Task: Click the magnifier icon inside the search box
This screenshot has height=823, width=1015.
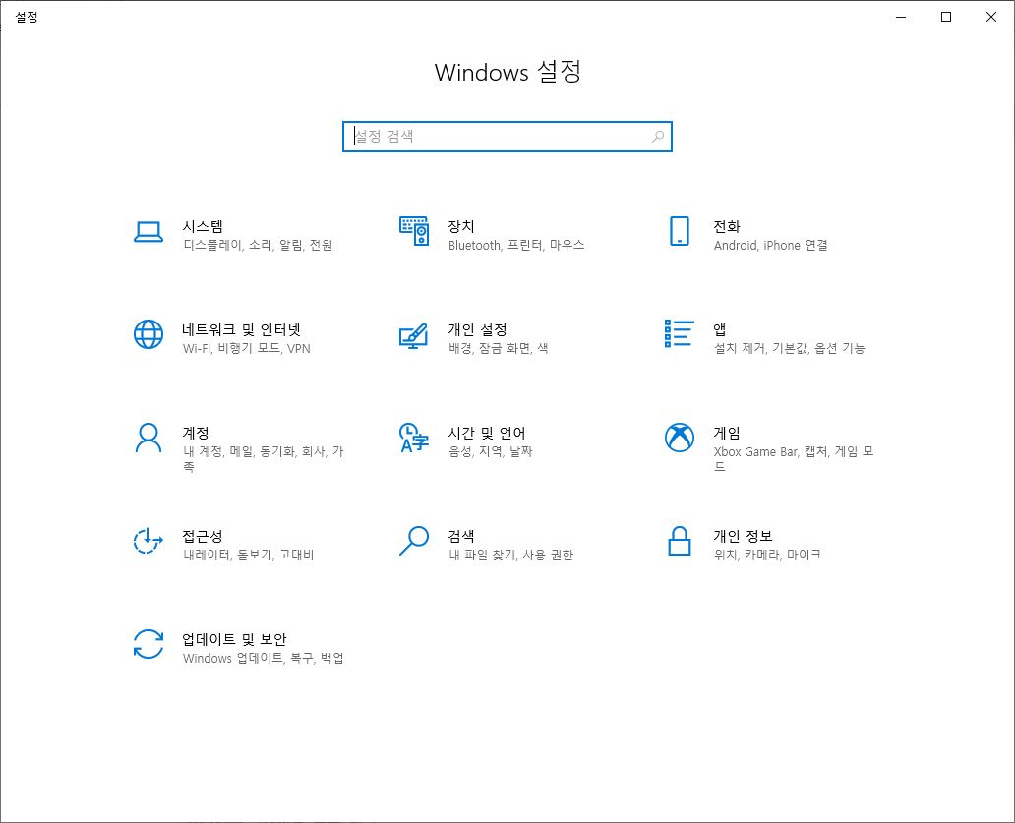Action: (658, 137)
